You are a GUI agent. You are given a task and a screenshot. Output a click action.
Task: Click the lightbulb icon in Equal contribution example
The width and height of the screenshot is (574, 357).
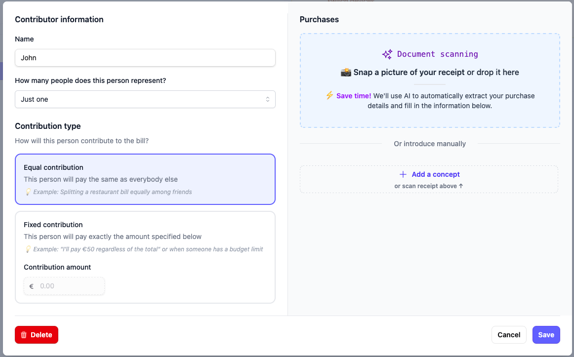click(x=28, y=192)
